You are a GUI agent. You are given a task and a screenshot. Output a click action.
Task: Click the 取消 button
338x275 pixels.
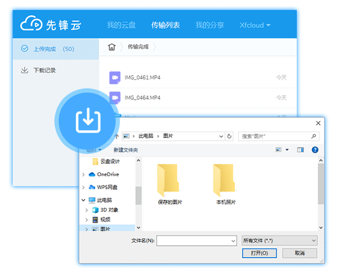[x=300, y=254]
